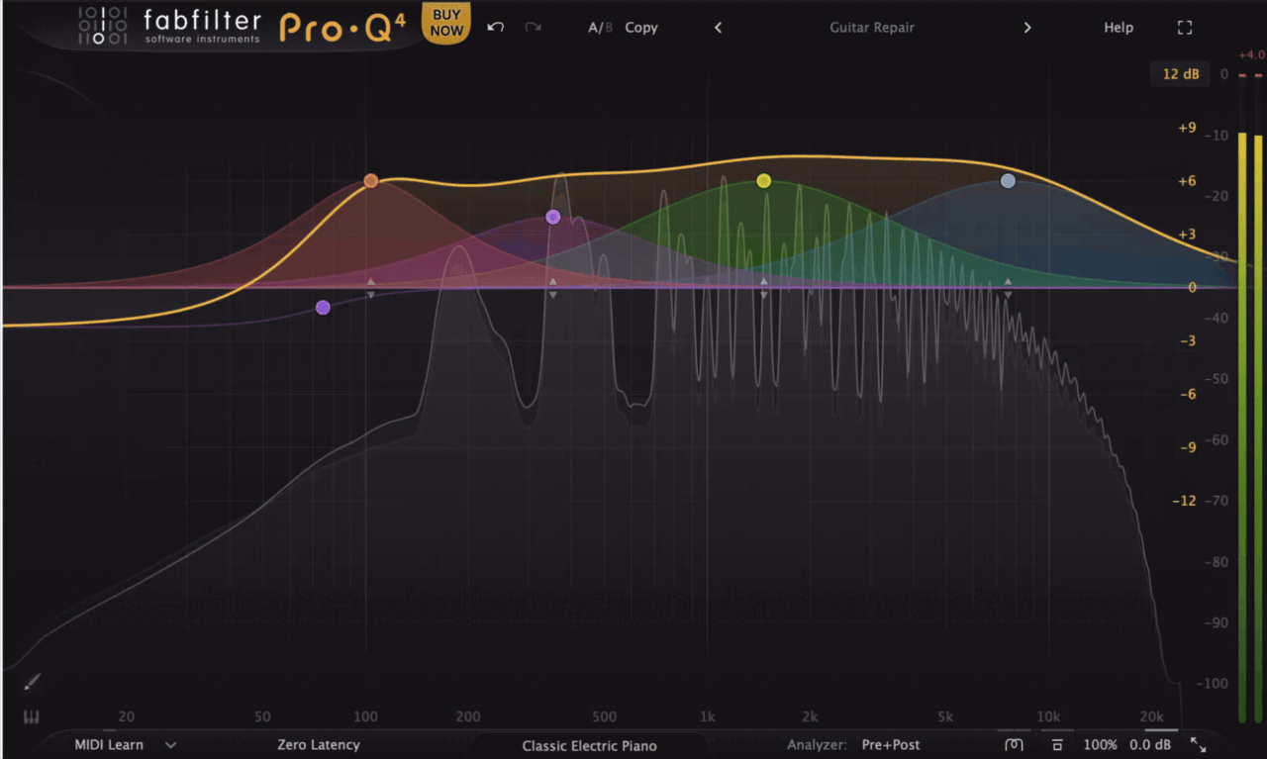Click the left output level meter
Screen dimensions: 1267x759
[x=1242, y=427]
